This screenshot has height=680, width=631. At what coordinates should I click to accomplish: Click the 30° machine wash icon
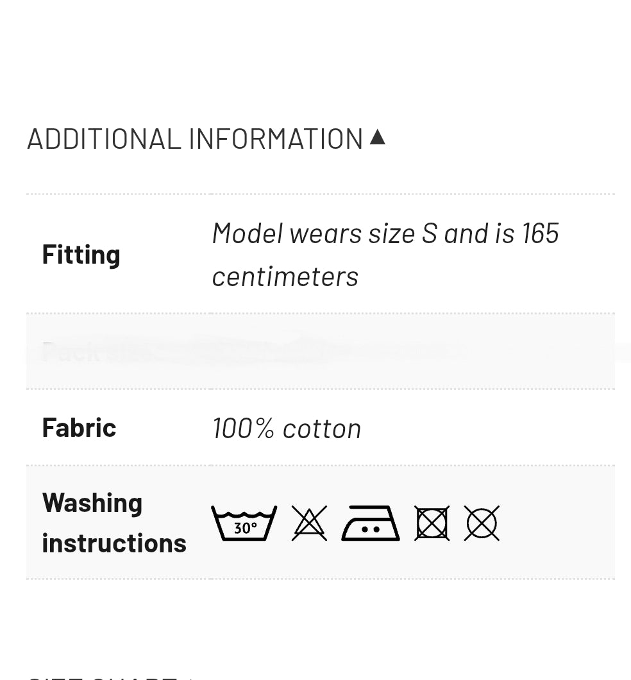[x=244, y=523]
